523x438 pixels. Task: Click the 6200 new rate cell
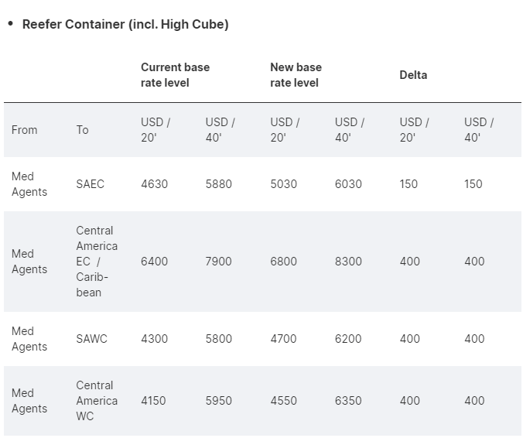point(348,339)
